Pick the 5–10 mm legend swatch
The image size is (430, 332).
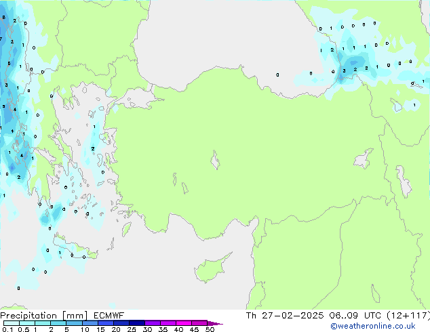point(74,323)
